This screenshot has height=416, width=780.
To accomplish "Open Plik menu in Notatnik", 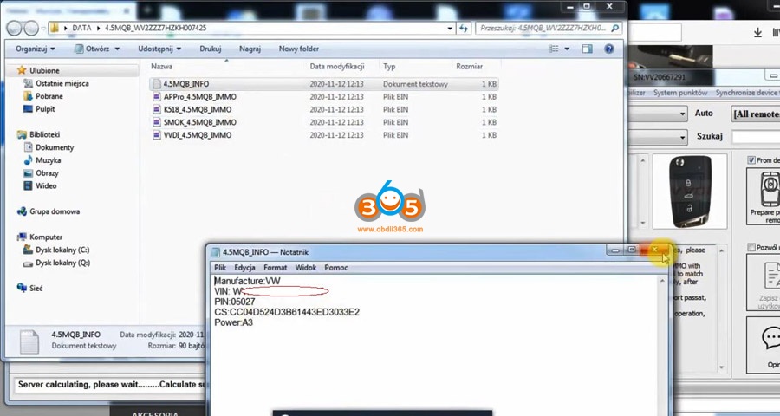I will pos(220,268).
